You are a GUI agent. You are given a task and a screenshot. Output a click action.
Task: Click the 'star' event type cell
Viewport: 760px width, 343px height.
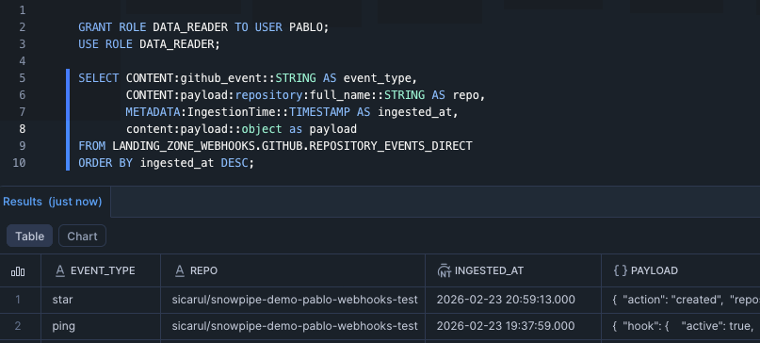tap(101, 300)
